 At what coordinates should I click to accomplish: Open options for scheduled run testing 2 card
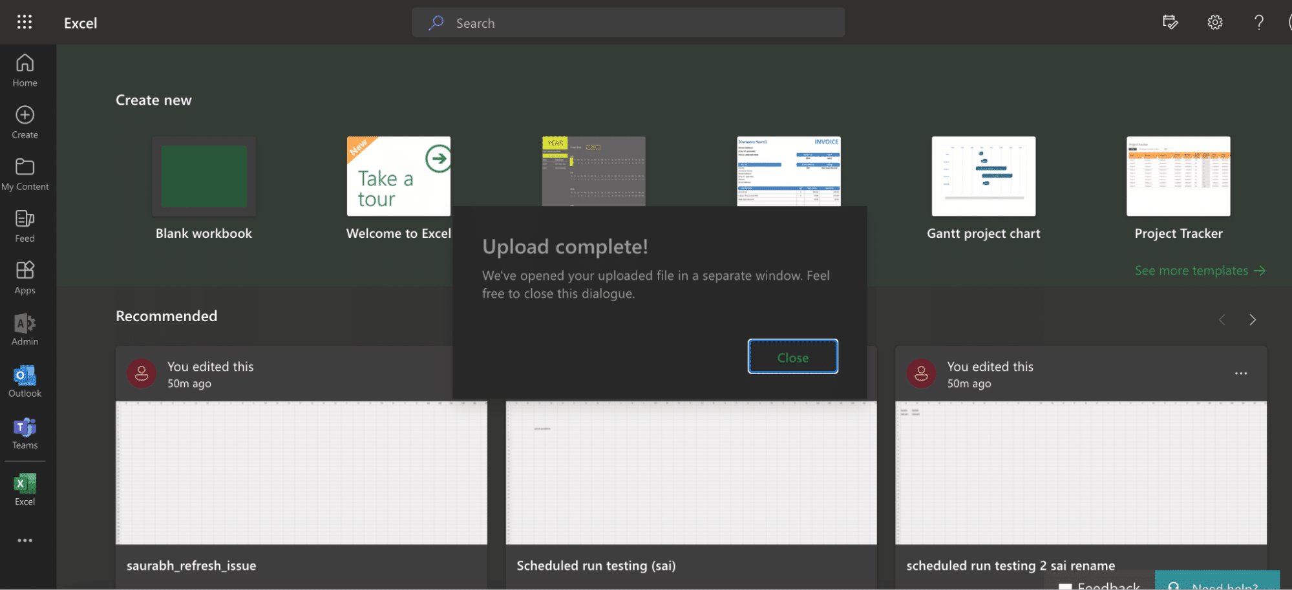(x=1241, y=374)
